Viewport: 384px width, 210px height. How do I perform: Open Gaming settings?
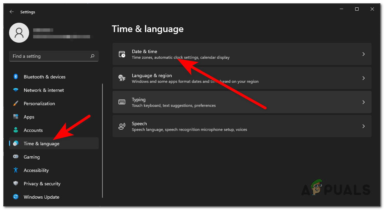click(x=54, y=157)
